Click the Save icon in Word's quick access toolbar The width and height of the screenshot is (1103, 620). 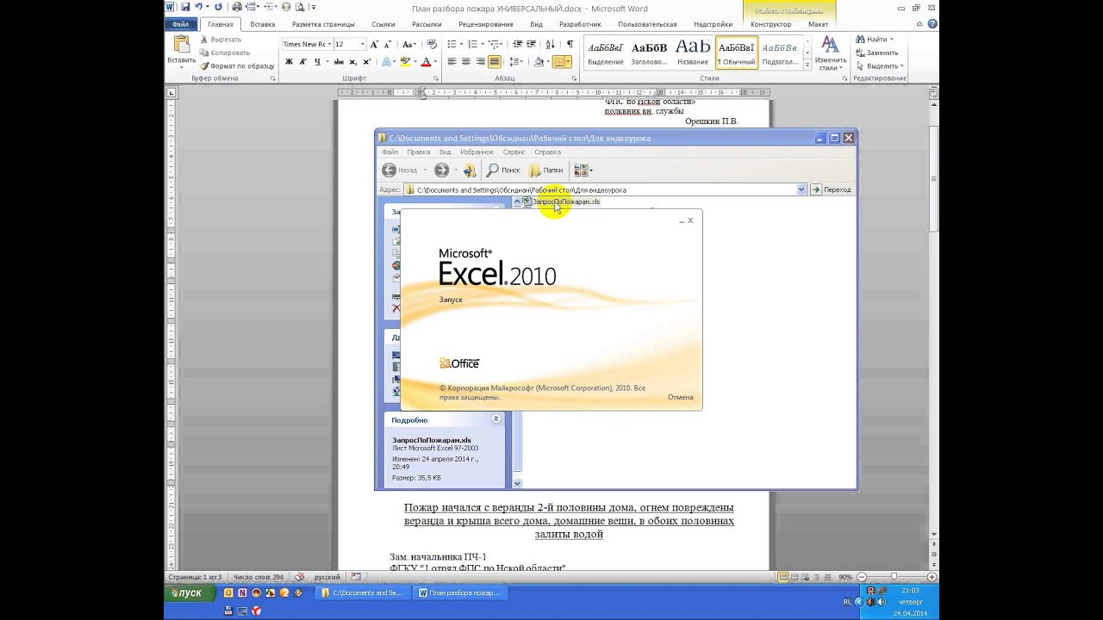point(184,7)
